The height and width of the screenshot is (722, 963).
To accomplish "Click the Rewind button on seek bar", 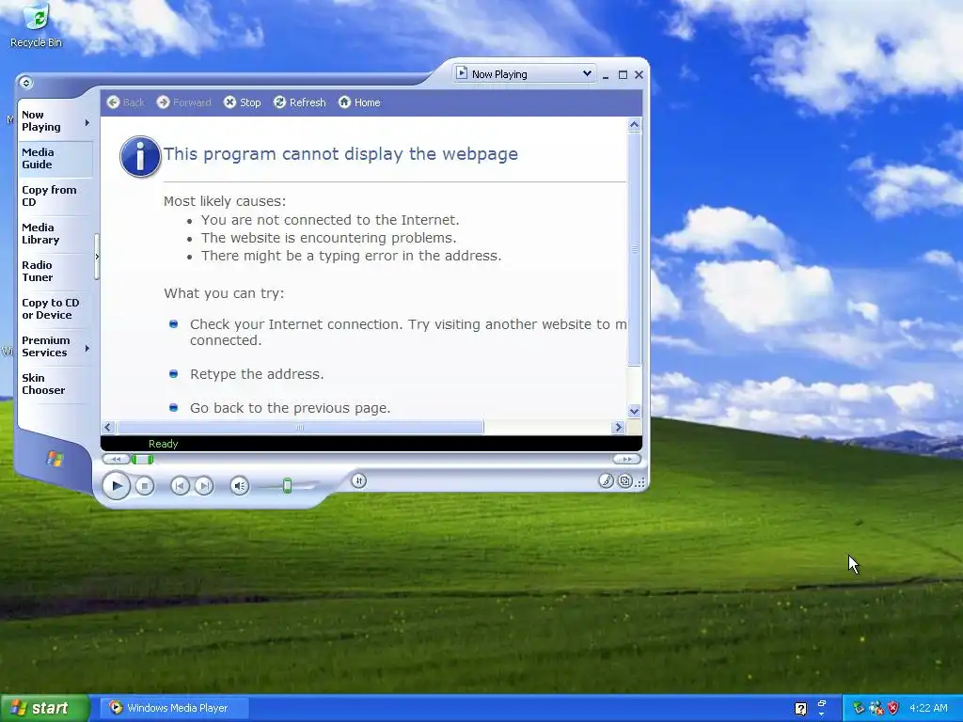I will (116, 459).
